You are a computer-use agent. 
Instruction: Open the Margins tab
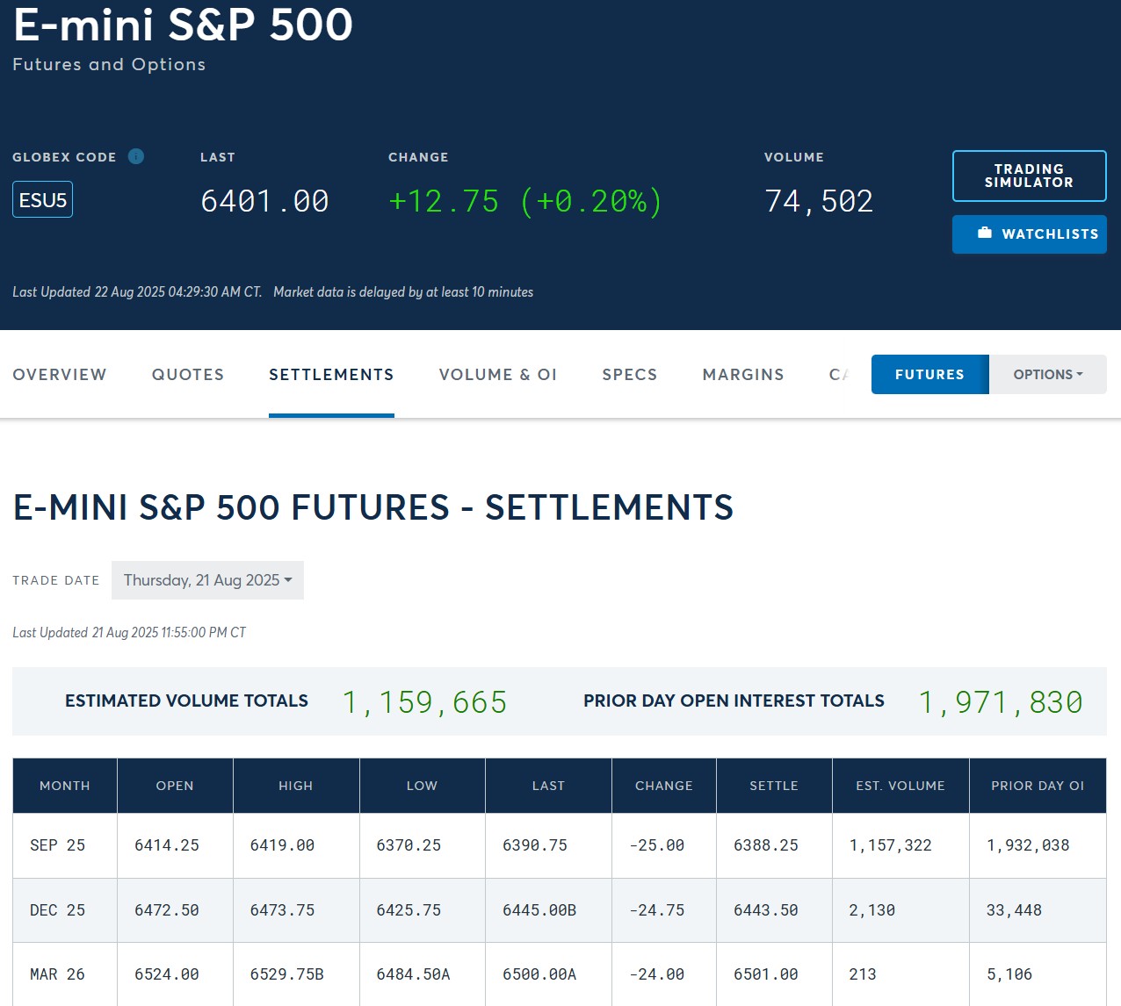pos(743,375)
